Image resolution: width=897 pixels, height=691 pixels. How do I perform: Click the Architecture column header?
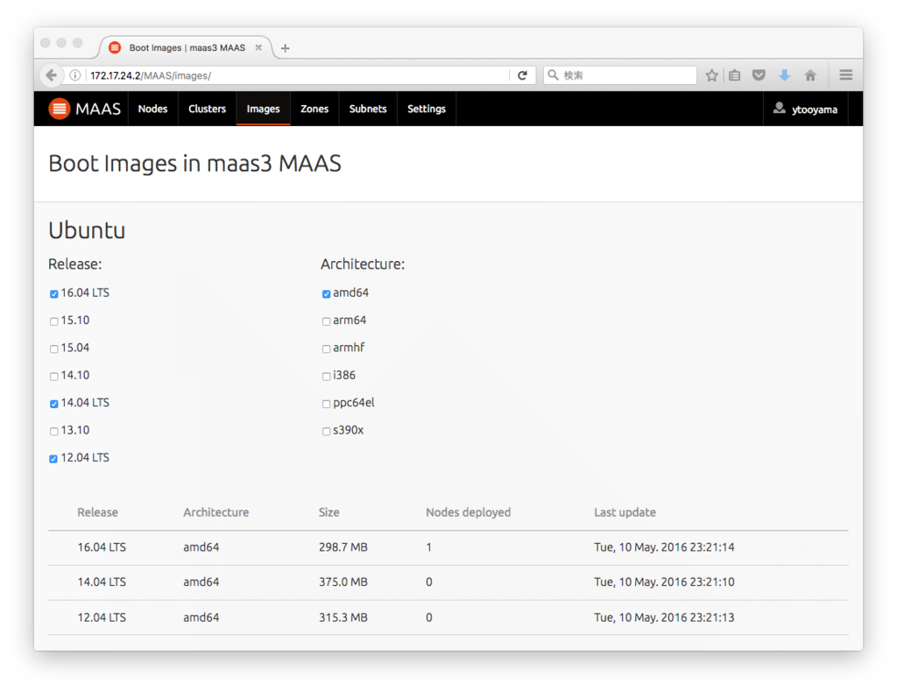click(x=216, y=512)
